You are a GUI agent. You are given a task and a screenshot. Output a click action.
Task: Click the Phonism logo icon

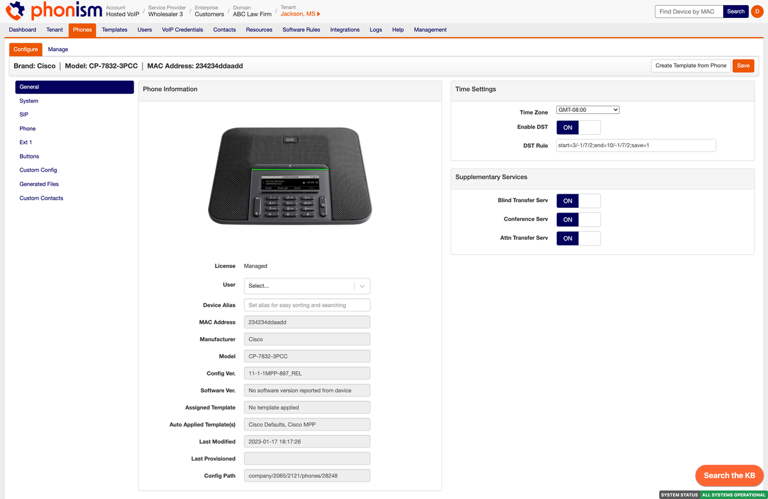pos(16,11)
